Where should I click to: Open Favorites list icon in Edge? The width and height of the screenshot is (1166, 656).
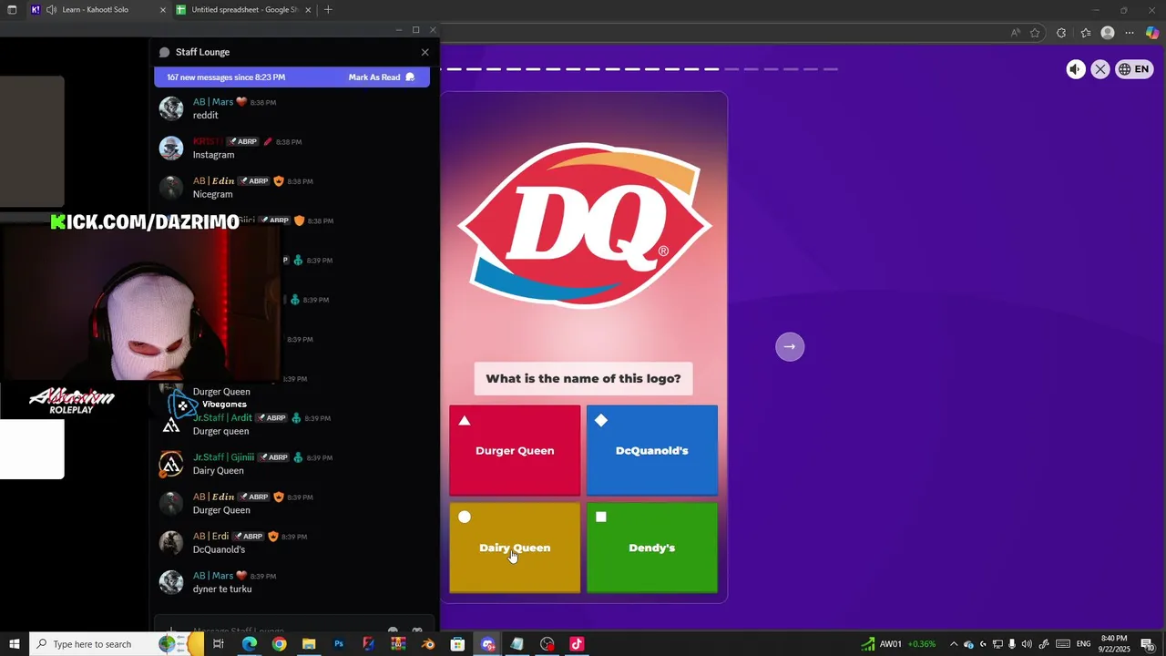point(1085,33)
